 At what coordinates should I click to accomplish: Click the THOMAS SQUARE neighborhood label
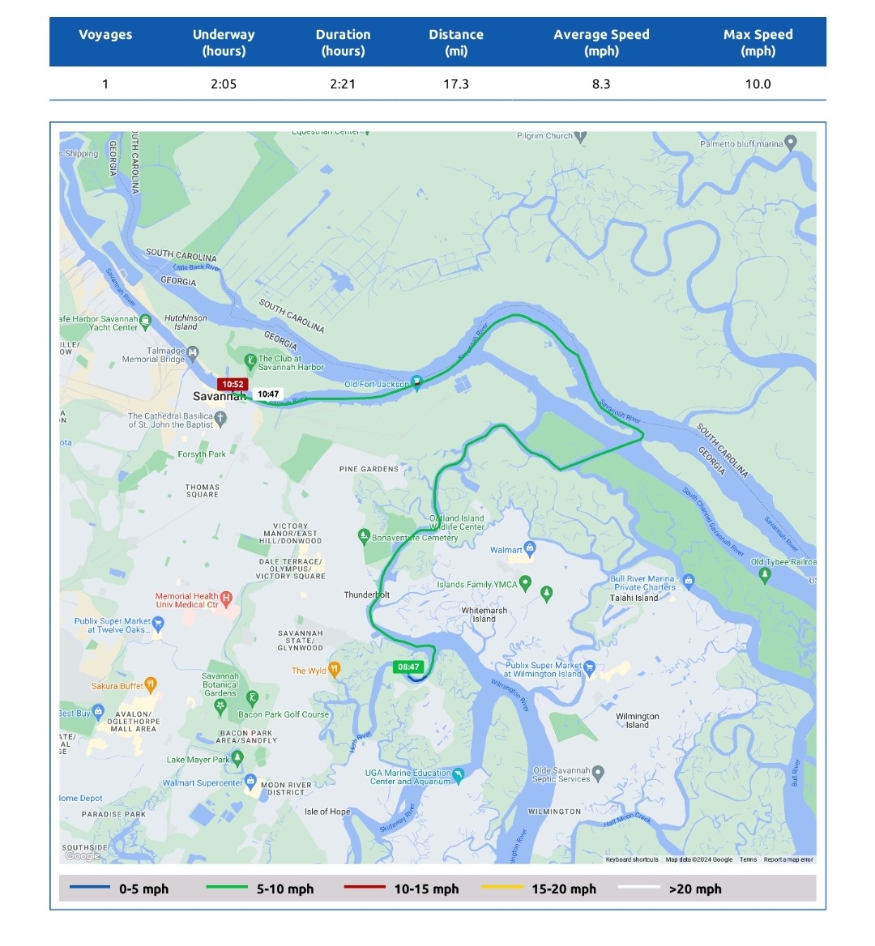203,491
